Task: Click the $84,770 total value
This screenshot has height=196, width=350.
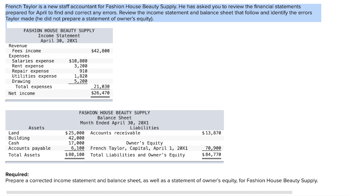Action: (211, 154)
